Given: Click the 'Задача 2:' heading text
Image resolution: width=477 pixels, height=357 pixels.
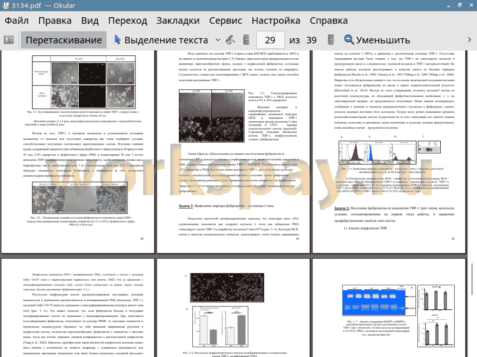Looking at the screenshot, I should point(186,206).
